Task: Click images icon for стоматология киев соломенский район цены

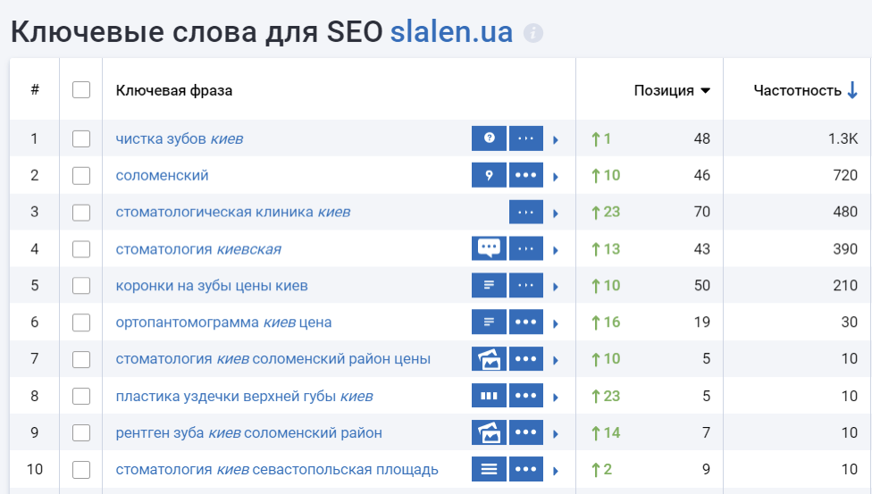Action: pyautogui.click(x=489, y=359)
